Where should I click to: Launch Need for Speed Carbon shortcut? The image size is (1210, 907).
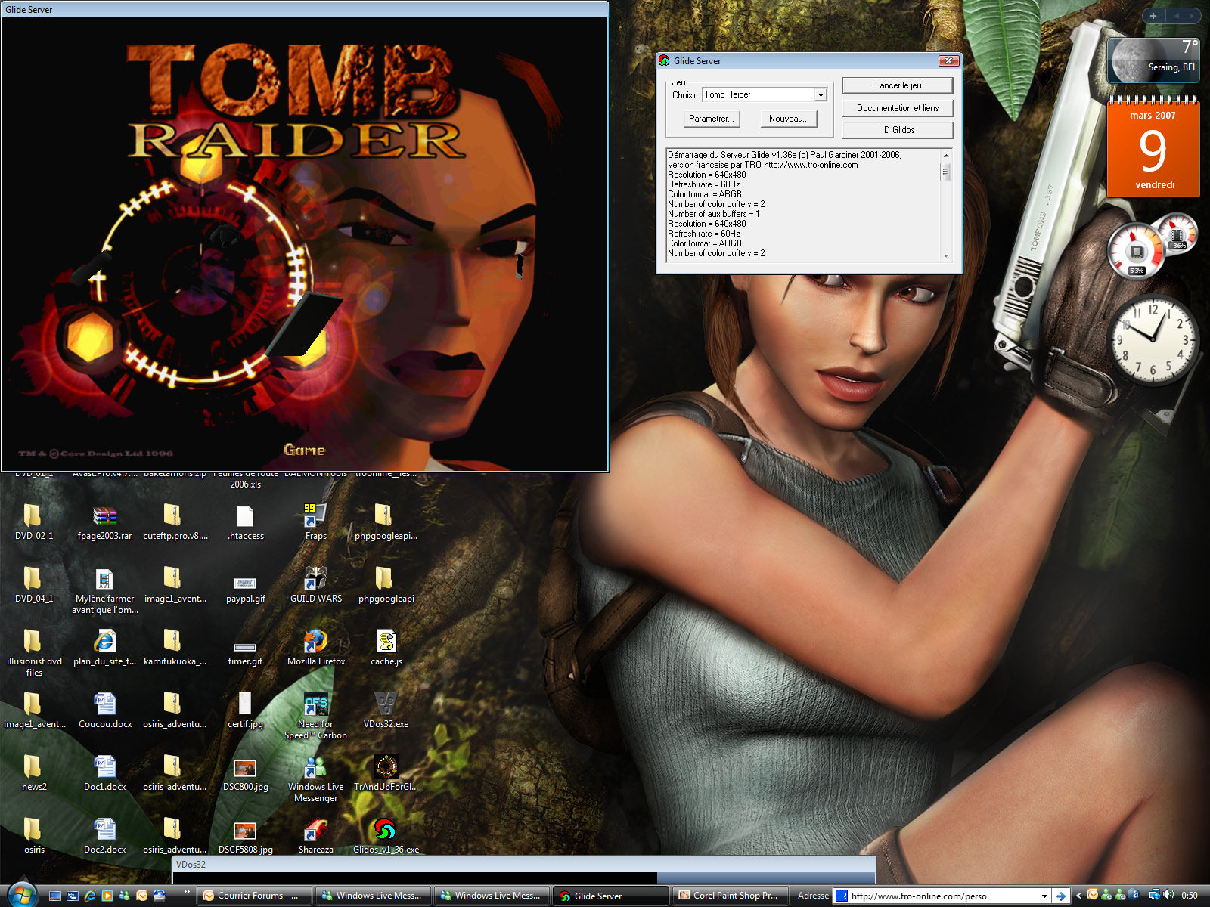(315, 715)
